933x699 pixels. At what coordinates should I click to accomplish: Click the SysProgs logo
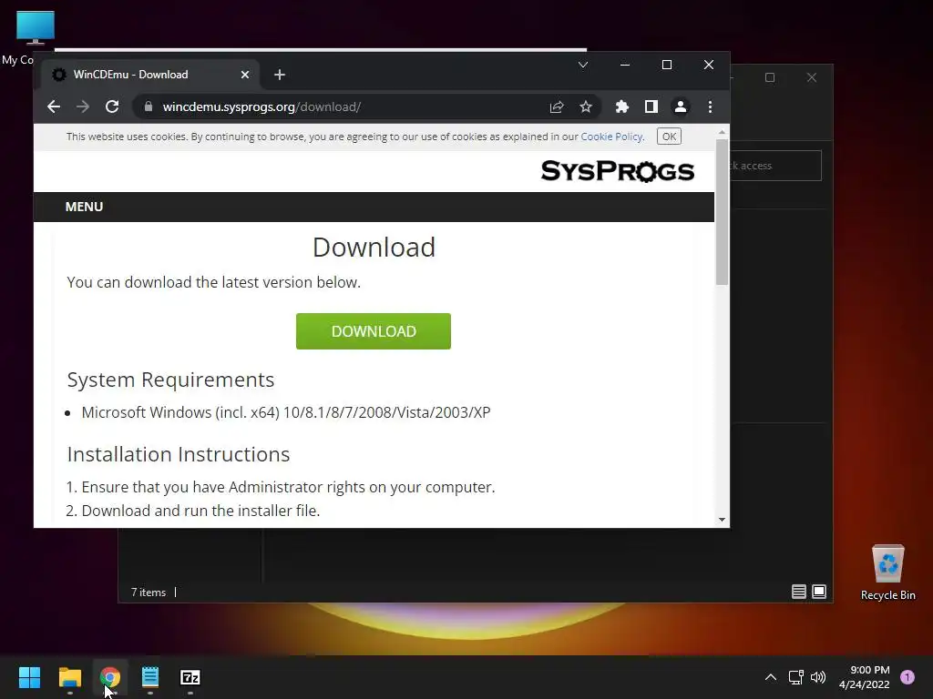point(618,171)
